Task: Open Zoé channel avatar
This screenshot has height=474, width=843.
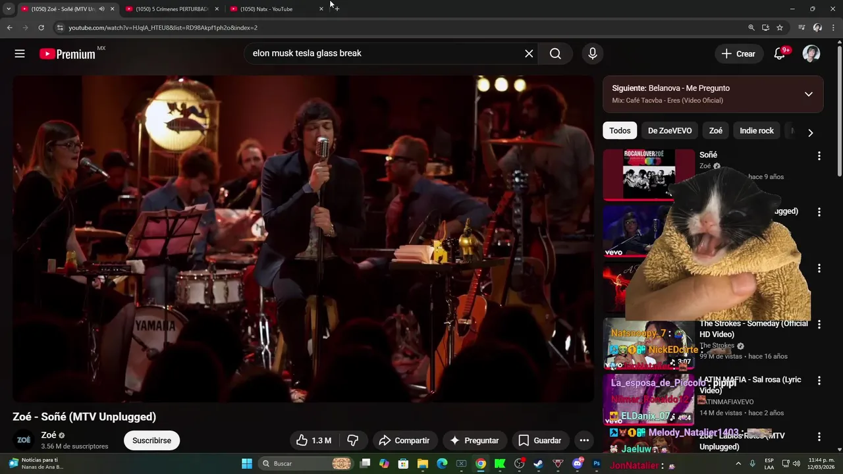Action: pos(24,440)
